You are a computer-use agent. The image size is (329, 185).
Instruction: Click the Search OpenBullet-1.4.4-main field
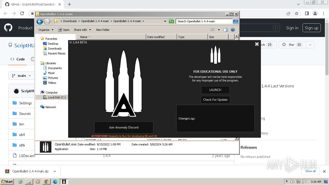(x=204, y=21)
